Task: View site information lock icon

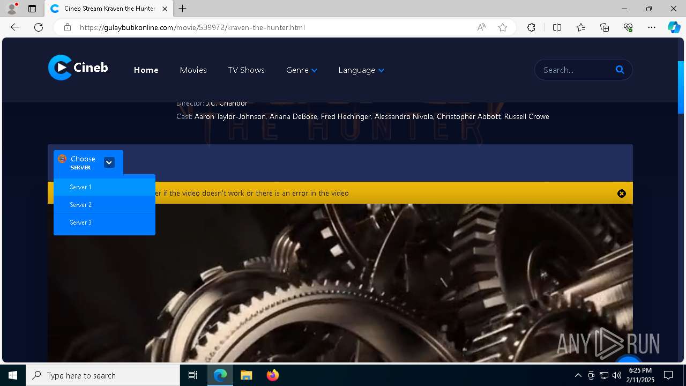Action: [68, 27]
